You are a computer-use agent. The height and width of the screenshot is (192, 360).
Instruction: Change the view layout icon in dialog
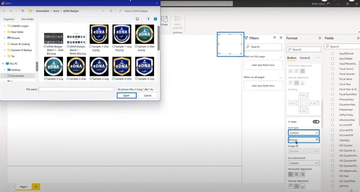tap(137, 19)
